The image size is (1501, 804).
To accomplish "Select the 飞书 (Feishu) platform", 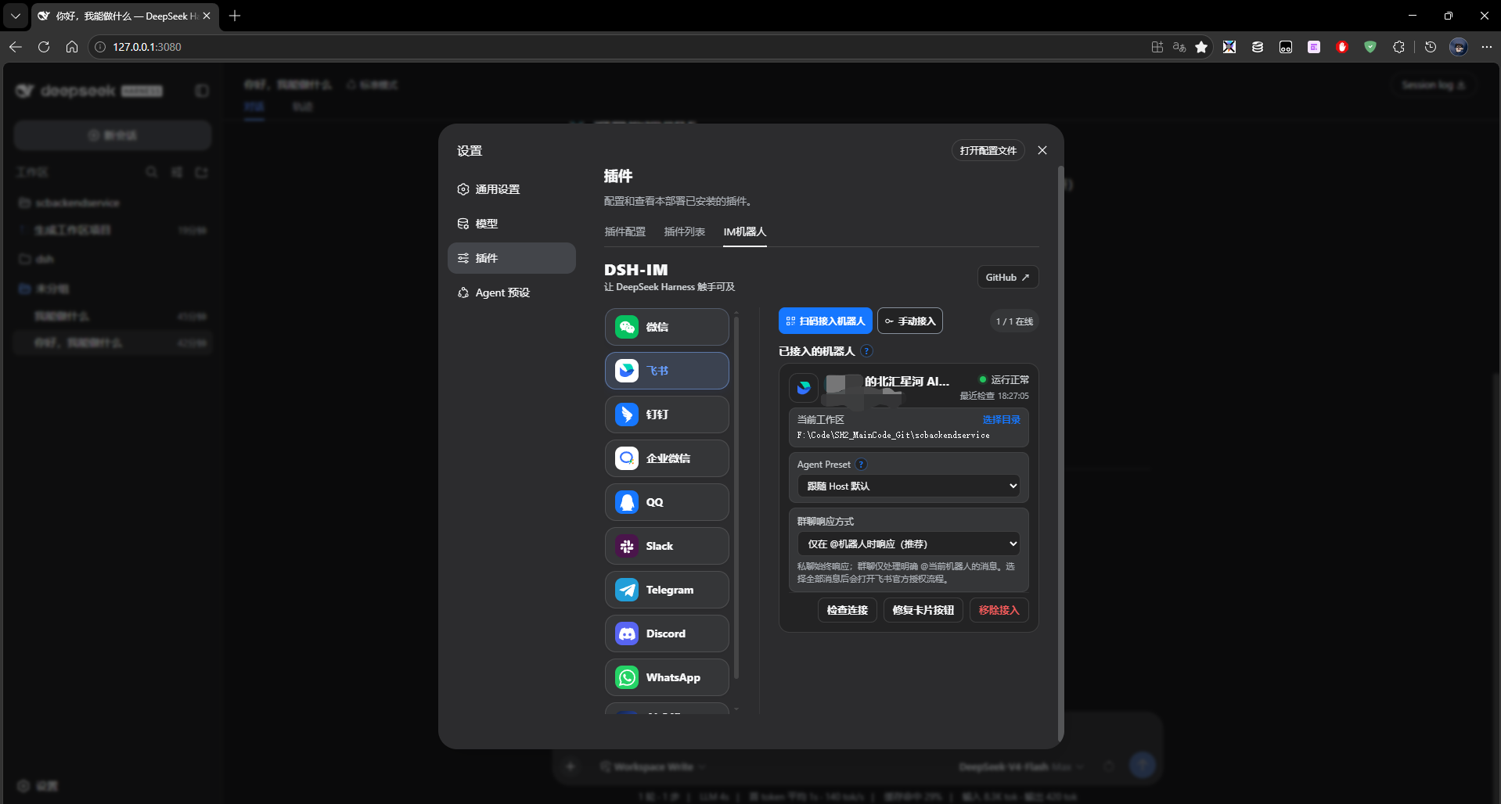I will point(667,371).
